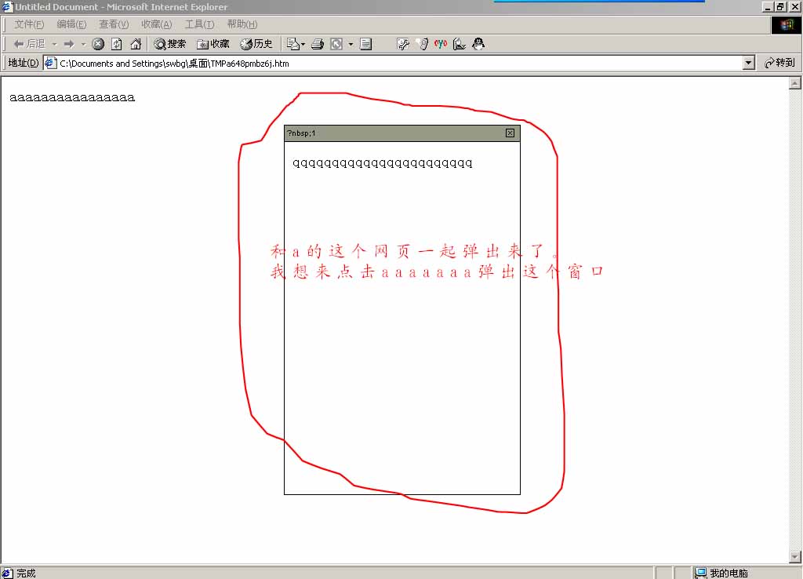Image resolution: width=803 pixels, height=579 pixels.
Task: Open the 工具(T) menu
Action: (x=199, y=24)
